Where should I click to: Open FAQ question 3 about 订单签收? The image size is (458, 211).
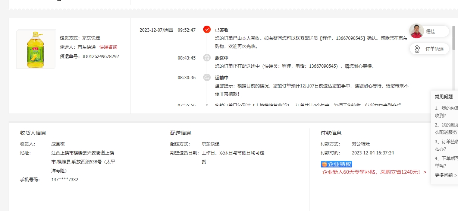coord(446,145)
